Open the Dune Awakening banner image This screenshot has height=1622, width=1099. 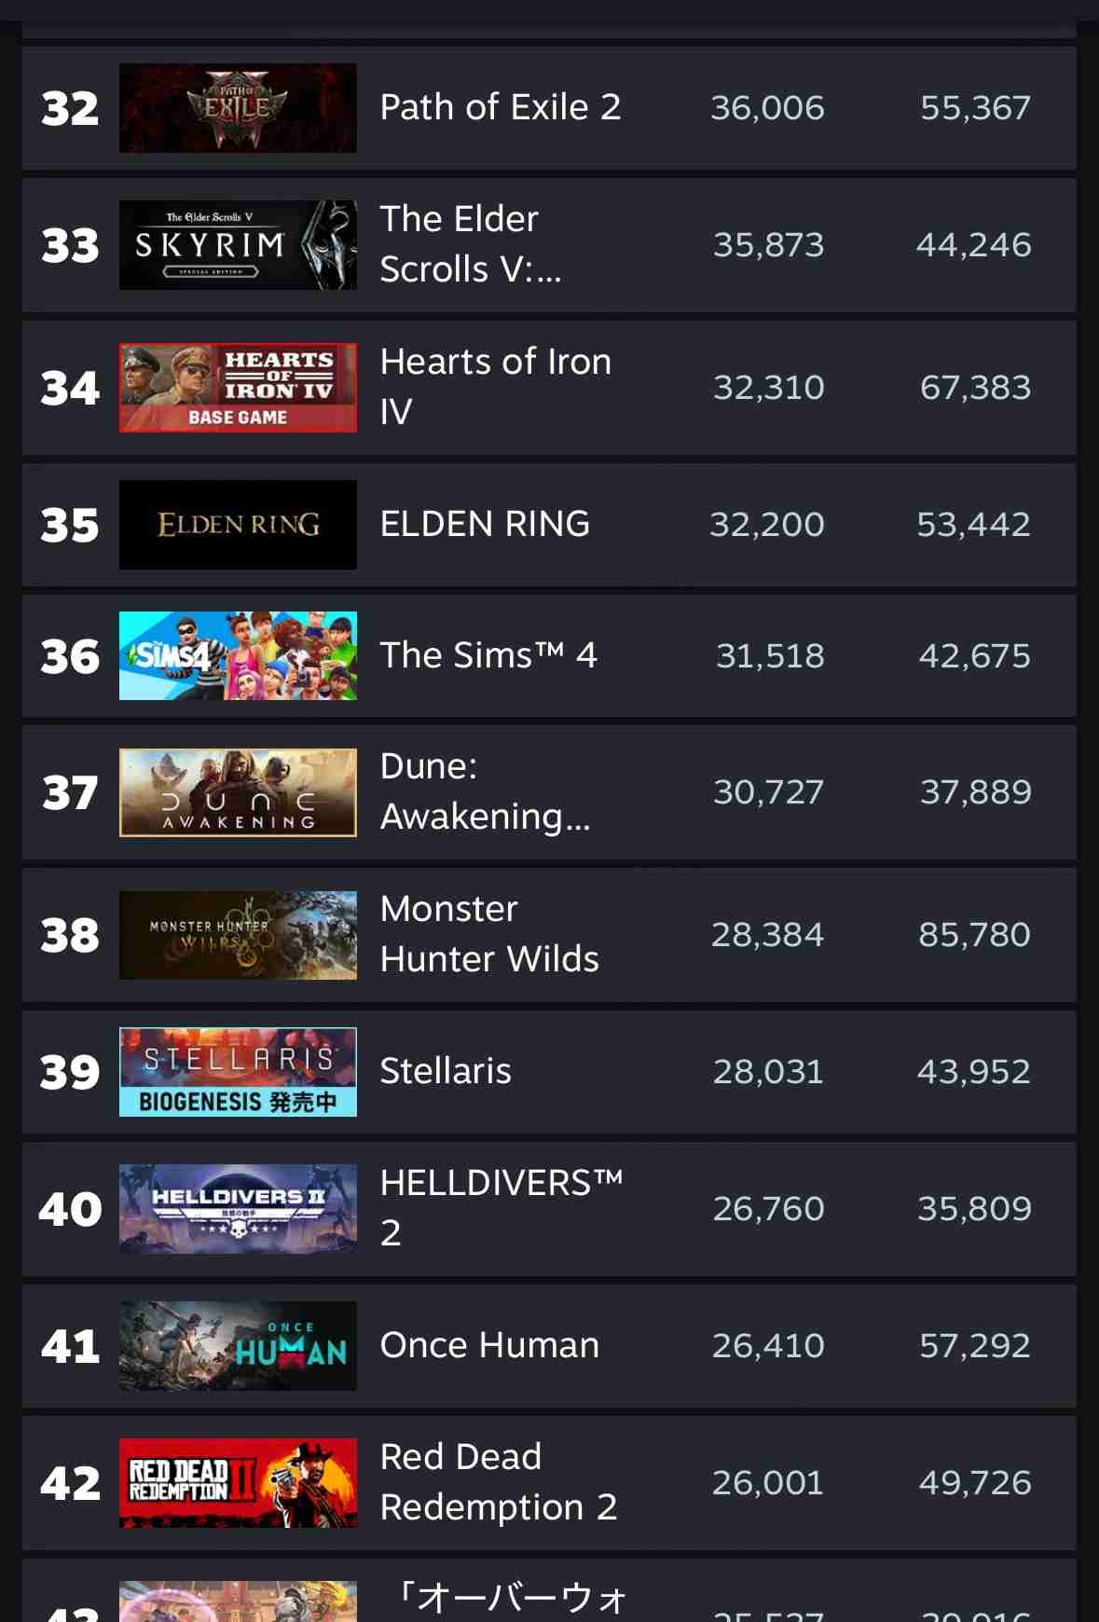[x=238, y=792]
